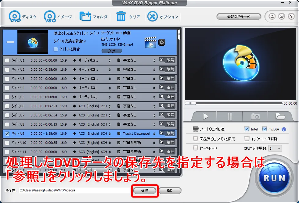Open audio track selector for タイトル1
The height and width of the screenshot is (203, 299).
tap(110, 61)
